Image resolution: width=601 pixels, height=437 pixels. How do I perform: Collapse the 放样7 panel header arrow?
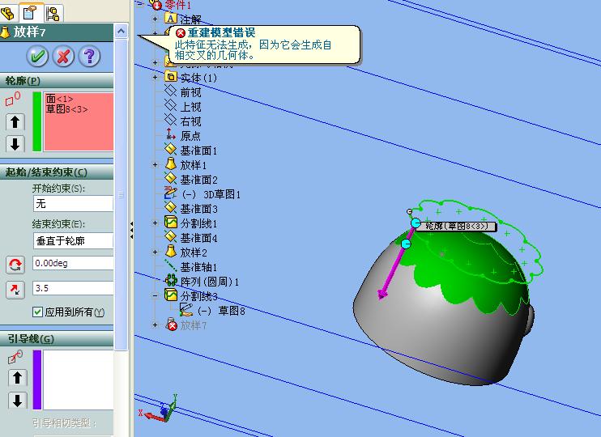[x=121, y=31]
